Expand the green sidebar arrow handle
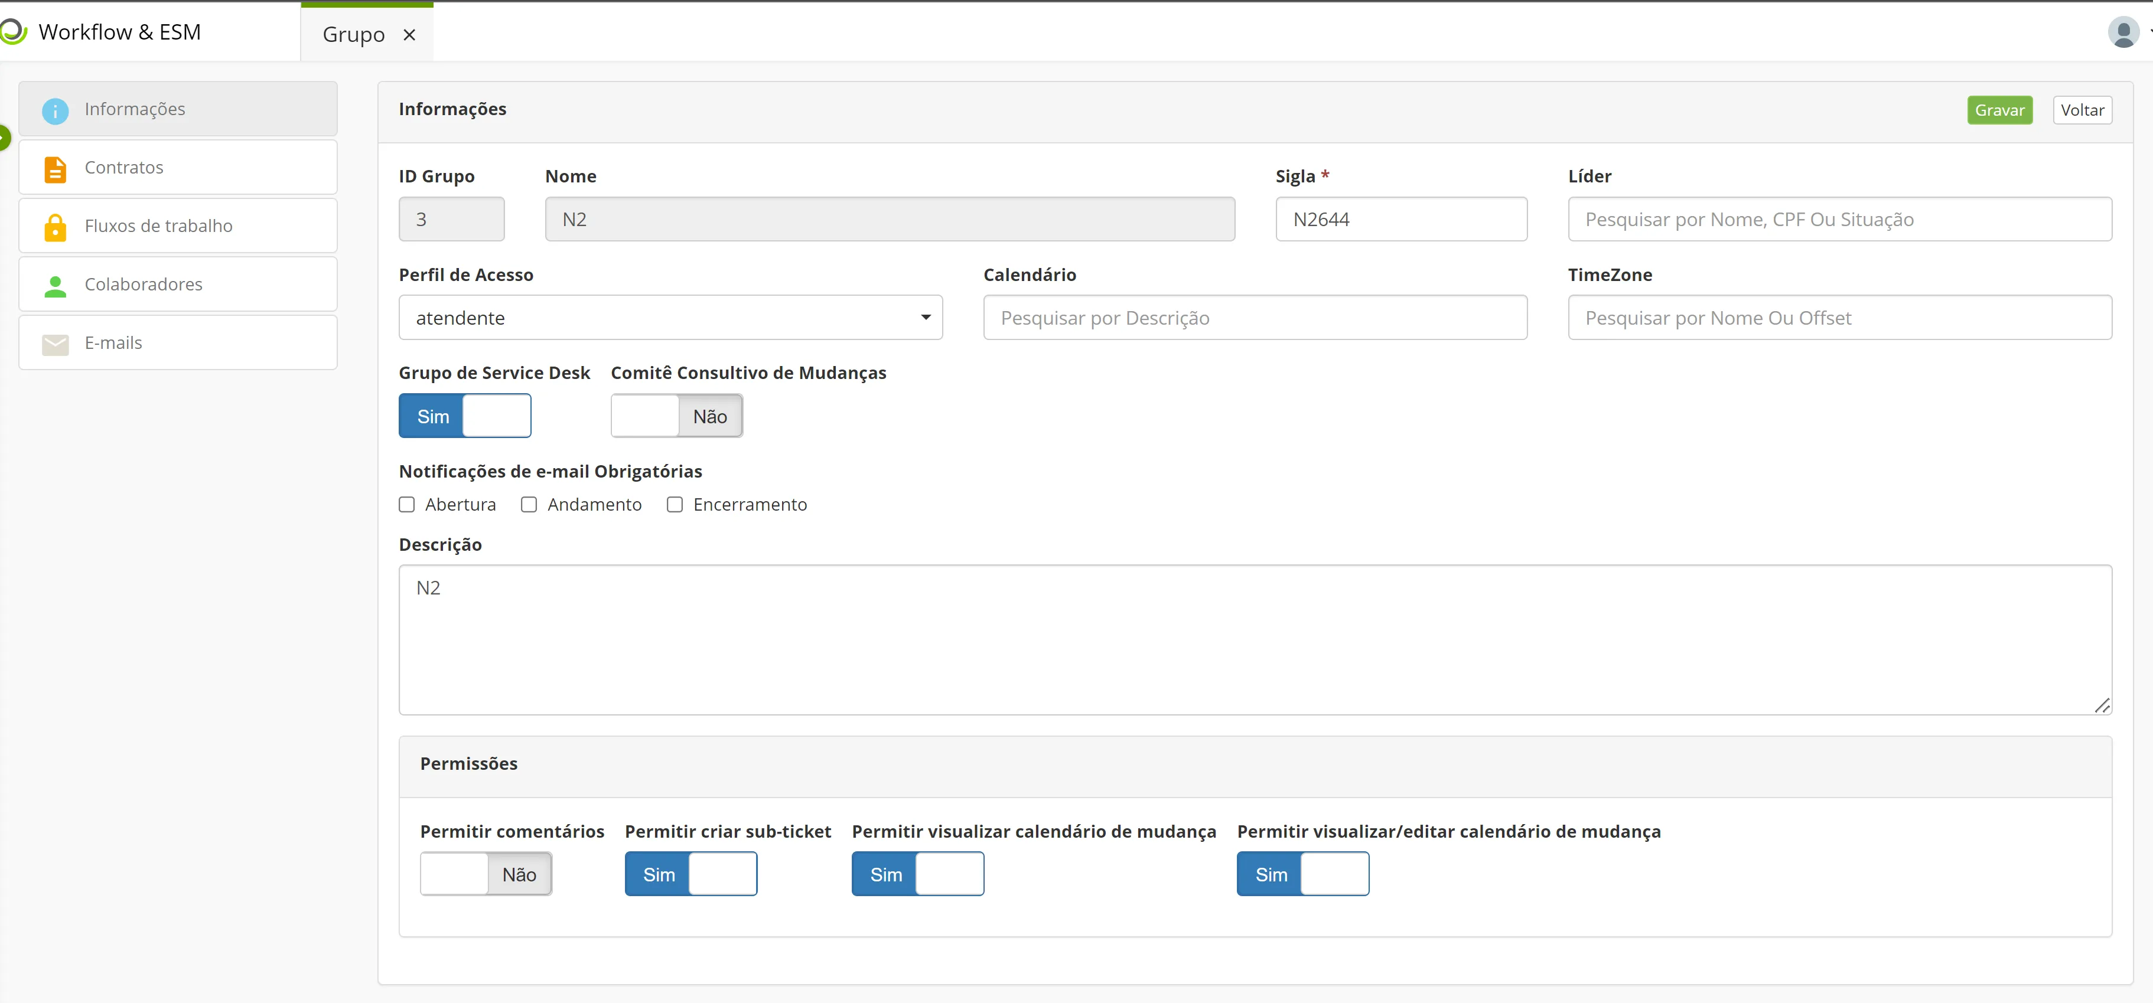 [4, 137]
